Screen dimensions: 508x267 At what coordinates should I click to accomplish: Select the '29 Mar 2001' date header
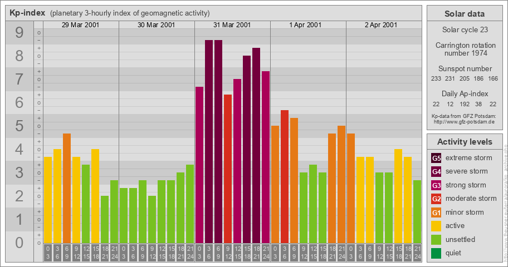[81, 25]
